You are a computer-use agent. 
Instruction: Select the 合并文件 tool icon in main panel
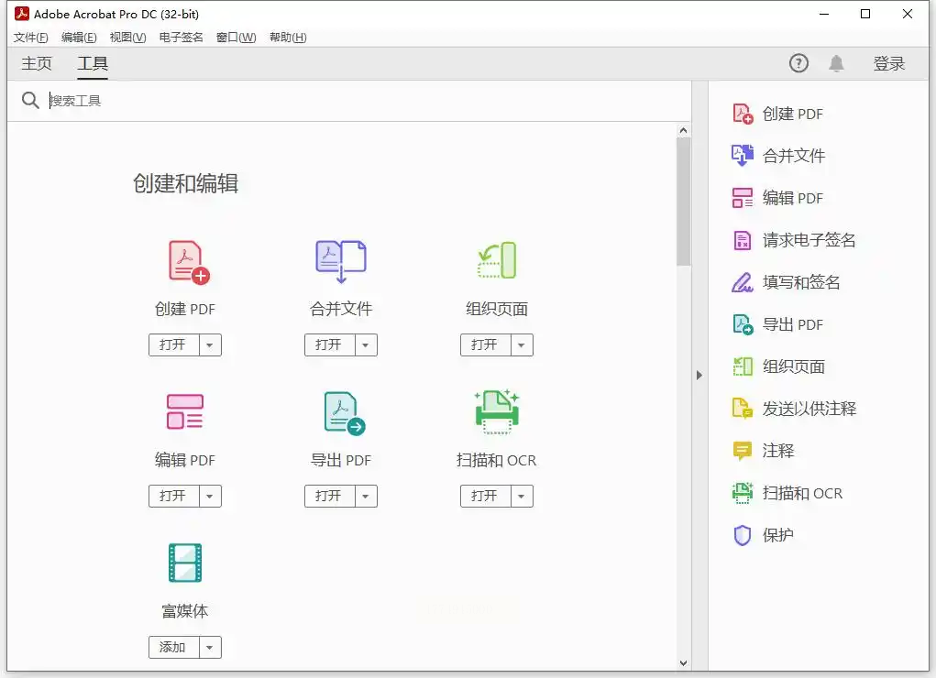click(341, 262)
